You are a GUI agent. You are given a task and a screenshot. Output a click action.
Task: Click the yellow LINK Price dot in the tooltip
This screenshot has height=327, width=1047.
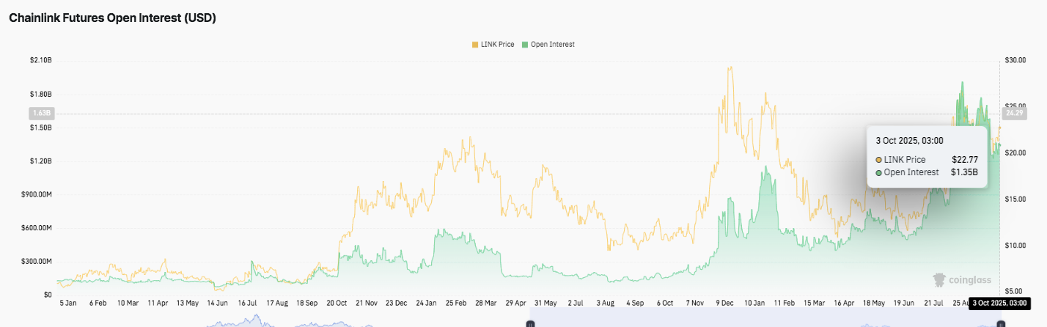[x=879, y=160]
